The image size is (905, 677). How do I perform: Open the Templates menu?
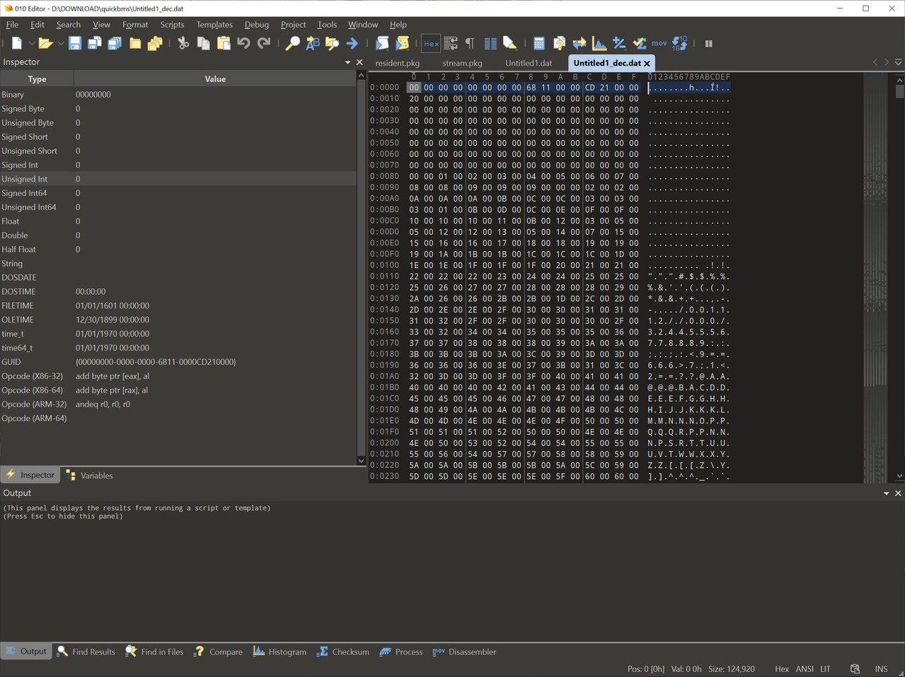[214, 25]
